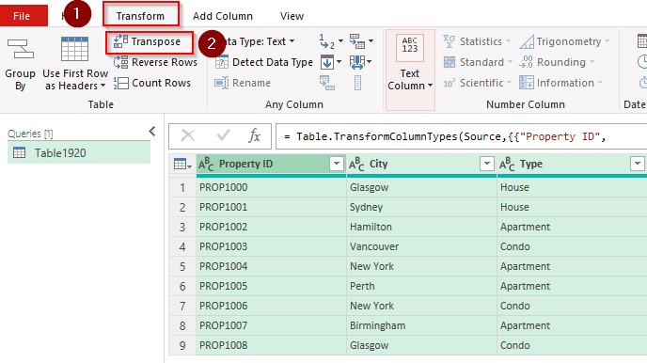Click cell PROP1005
The height and width of the screenshot is (363, 647).
(x=271, y=286)
